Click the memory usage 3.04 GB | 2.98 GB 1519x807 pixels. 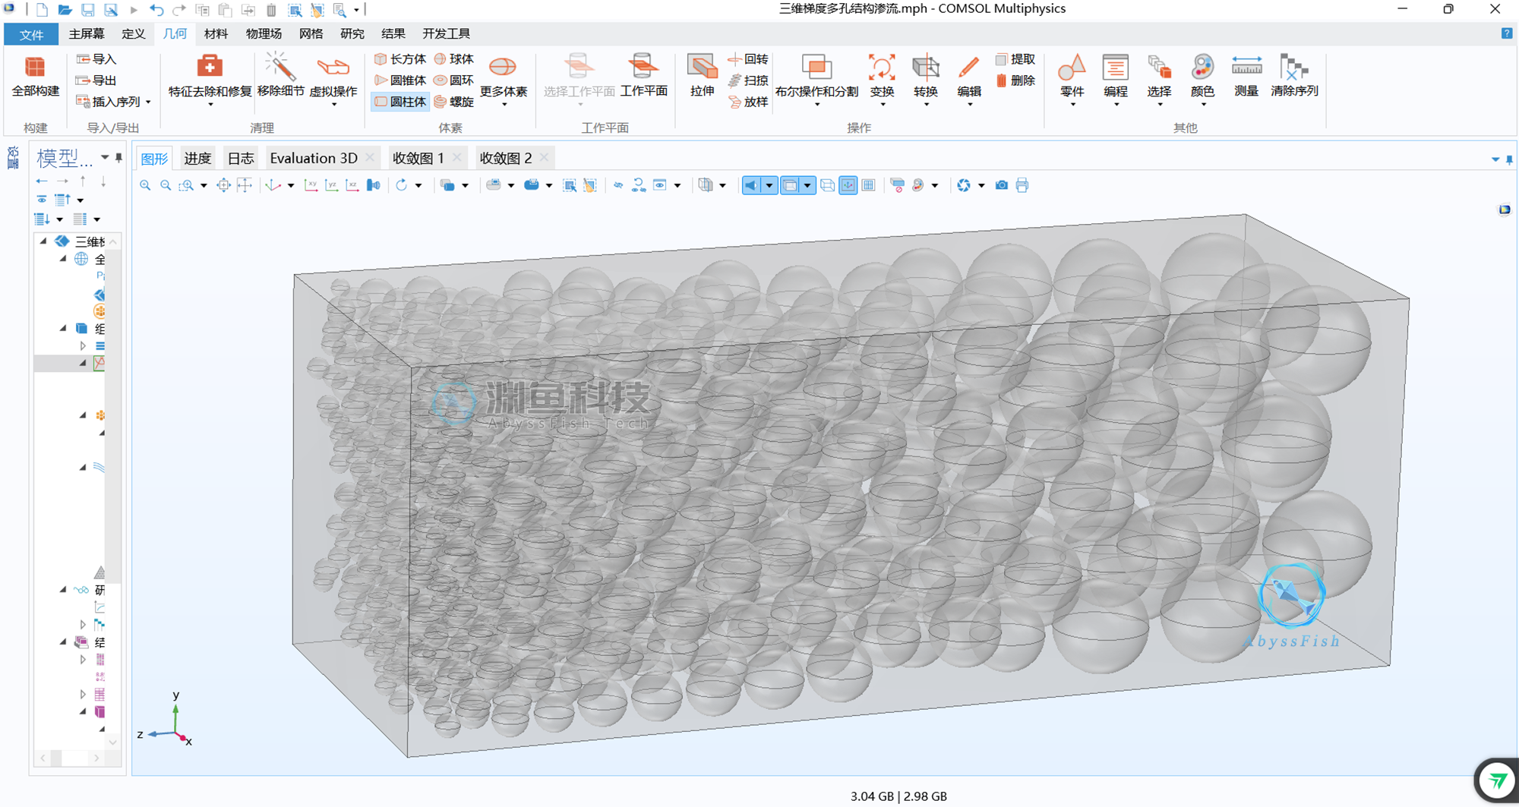pos(898,796)
